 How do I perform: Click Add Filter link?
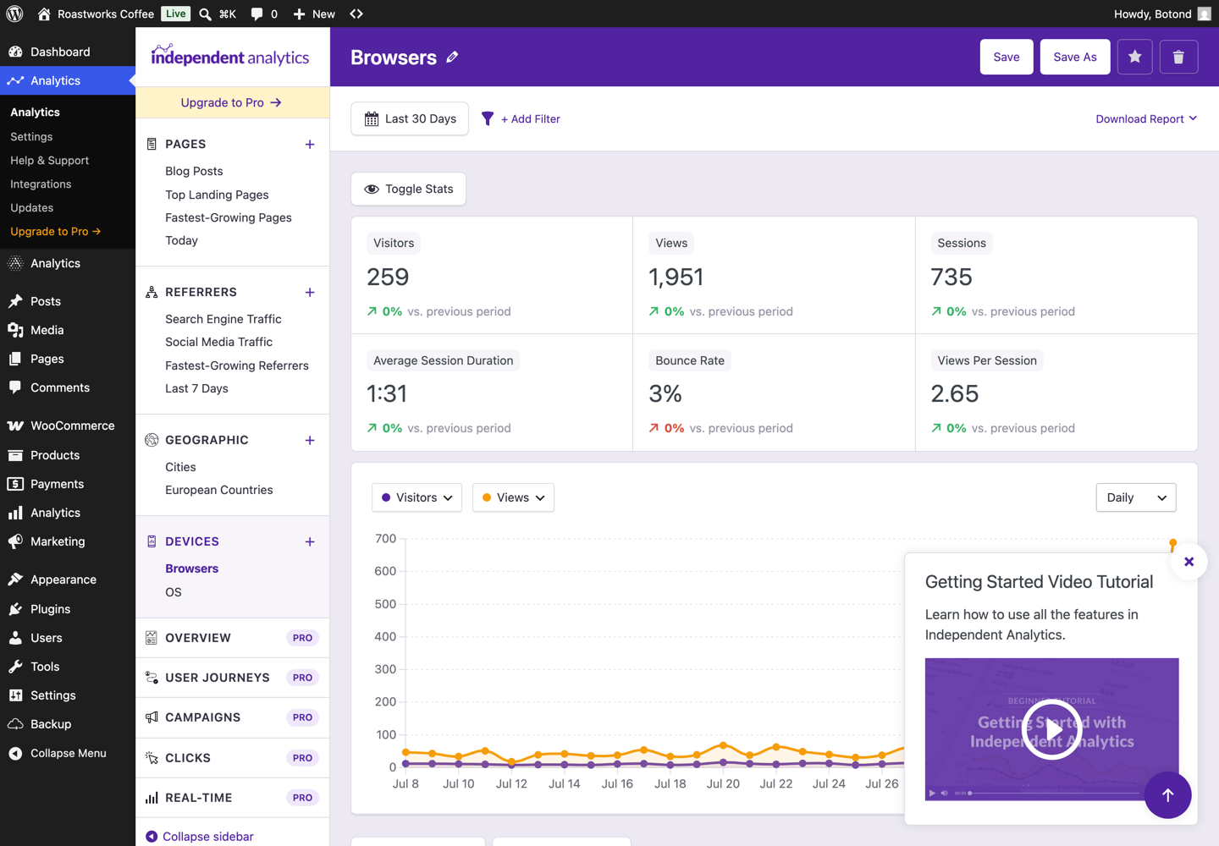click(531, 118)
